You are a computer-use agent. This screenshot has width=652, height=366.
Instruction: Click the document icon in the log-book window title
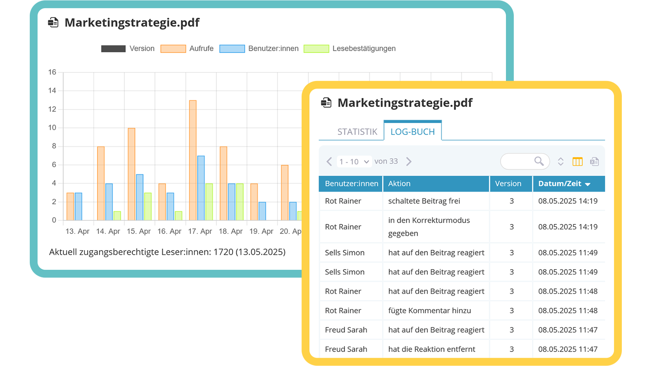tap(326, 102)
